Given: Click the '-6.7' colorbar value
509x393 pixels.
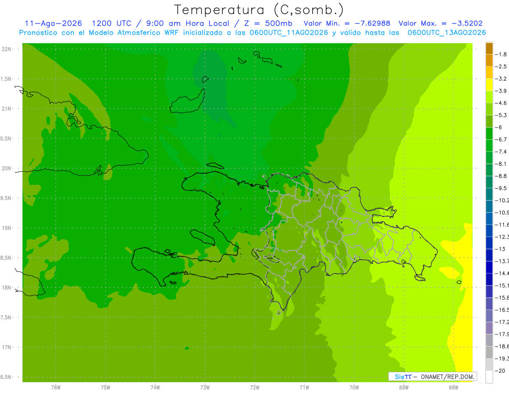Looking at the screenshot, I should pos(501,139).
